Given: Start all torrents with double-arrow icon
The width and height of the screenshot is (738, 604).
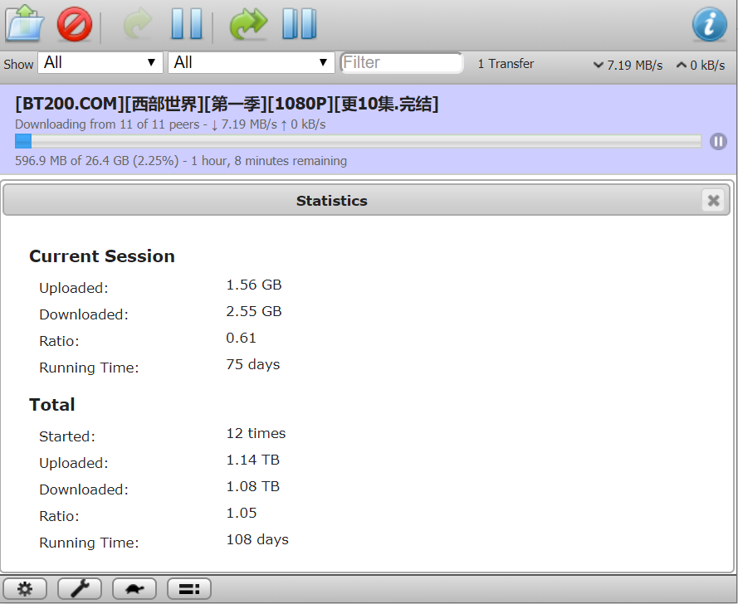Looking at the screenshot, I should [x=248, y=24].
